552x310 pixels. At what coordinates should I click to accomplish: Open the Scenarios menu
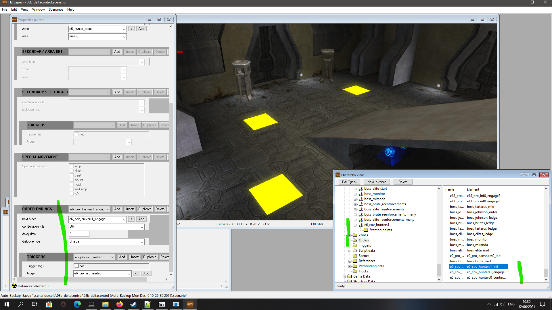[56, 9]
